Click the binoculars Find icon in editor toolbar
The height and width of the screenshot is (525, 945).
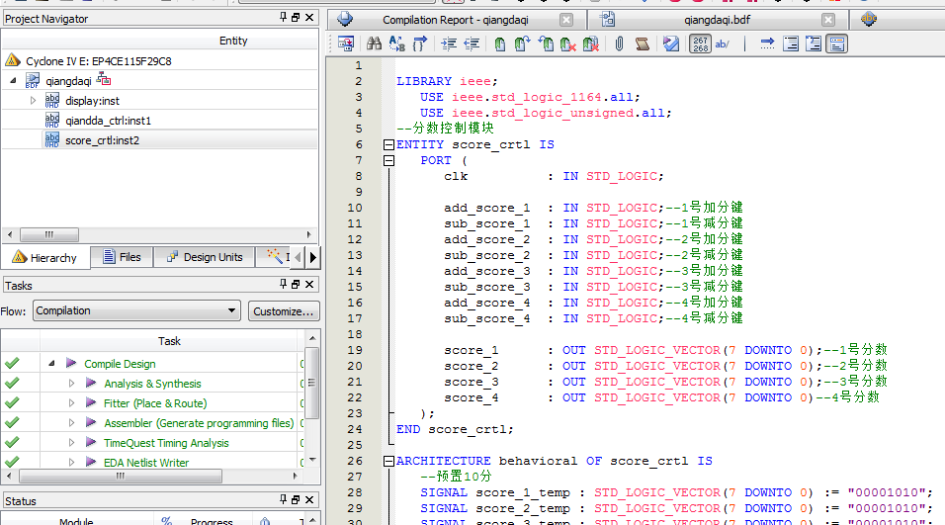coord(374,44)
